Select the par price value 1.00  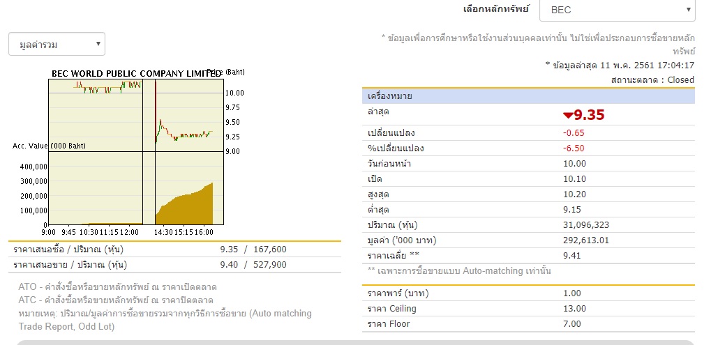point(572,293)
